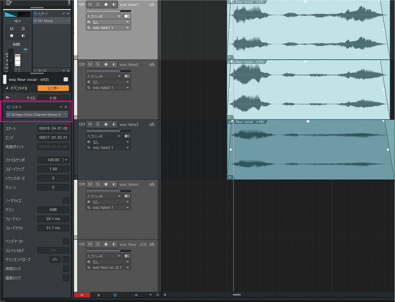Enable the 時間ロック checkbox
395x302 pixels.
[66, 268]
